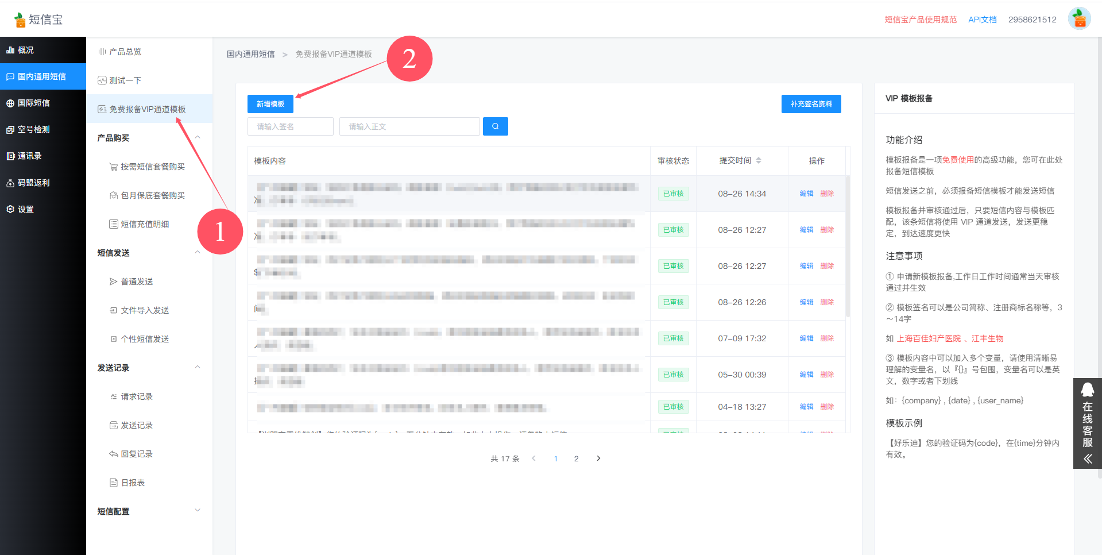Image resolution: width=1102 pixels, height=555 pixels.
Task: Open 测试一下 in the submenu
Action: pyautogui.click(x=149, y=80)
